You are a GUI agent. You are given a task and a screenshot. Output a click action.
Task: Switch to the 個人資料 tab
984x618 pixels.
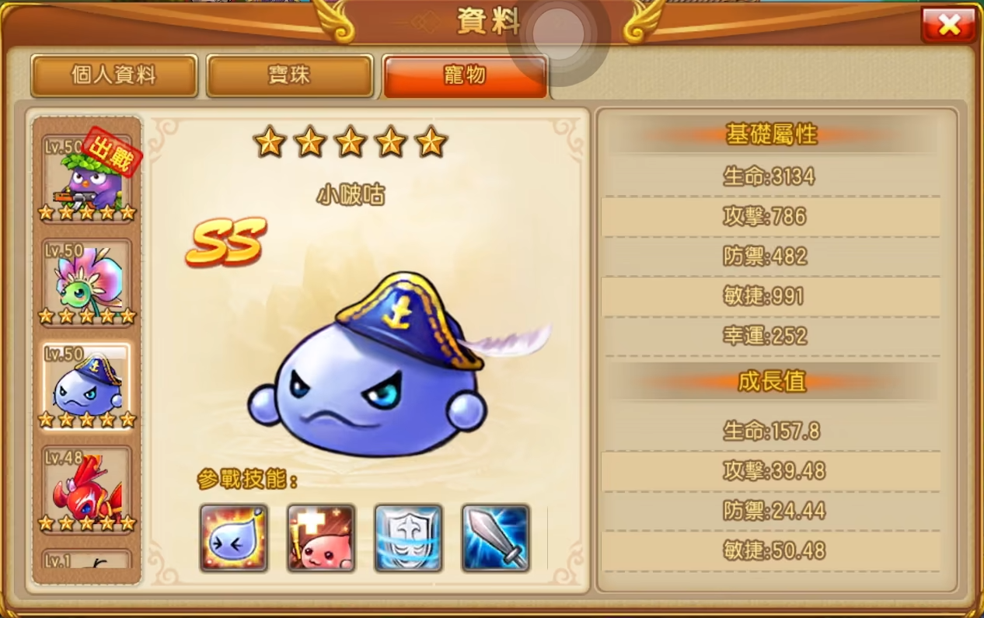[x=114, y=75]
